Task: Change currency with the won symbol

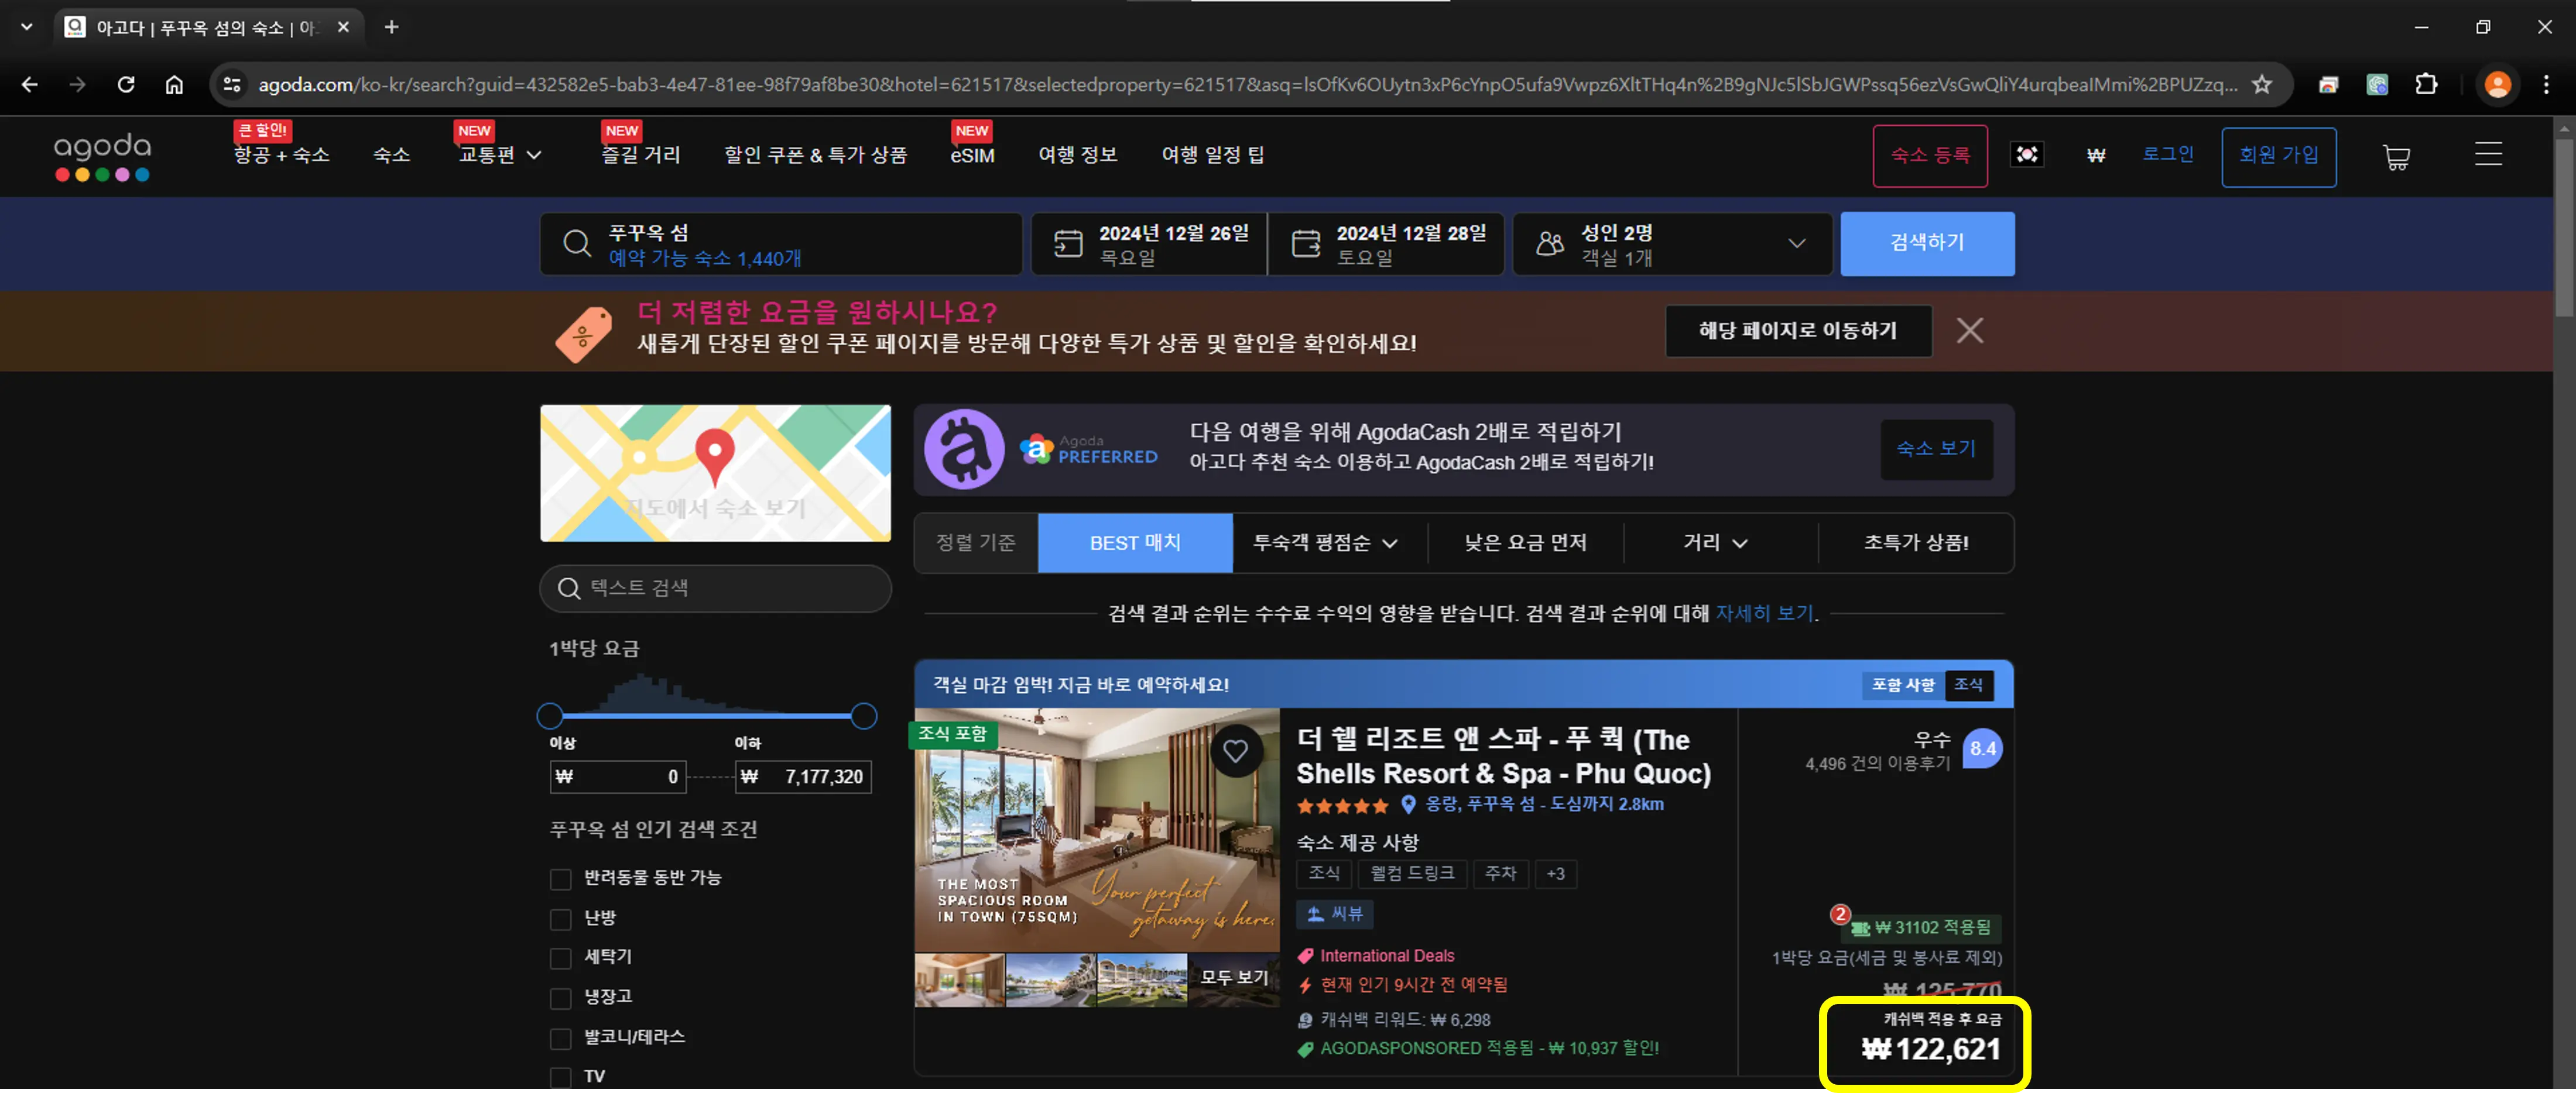Action: [2096, 155]
